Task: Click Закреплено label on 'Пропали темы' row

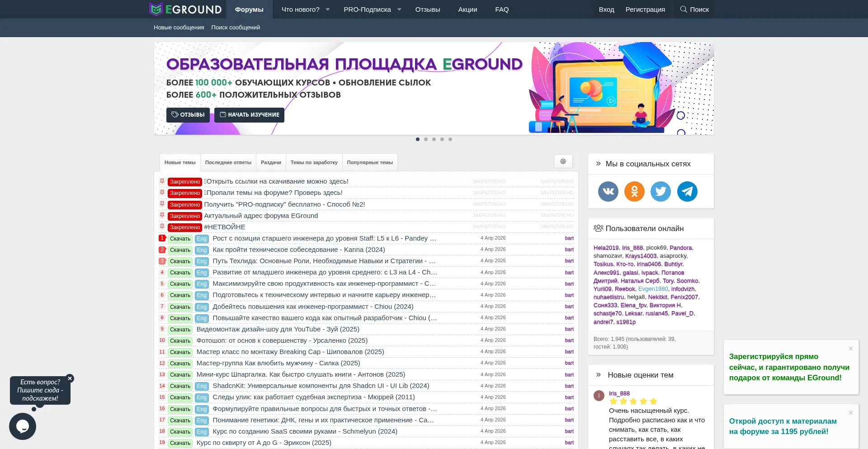Action: click(x=184, y=193)
